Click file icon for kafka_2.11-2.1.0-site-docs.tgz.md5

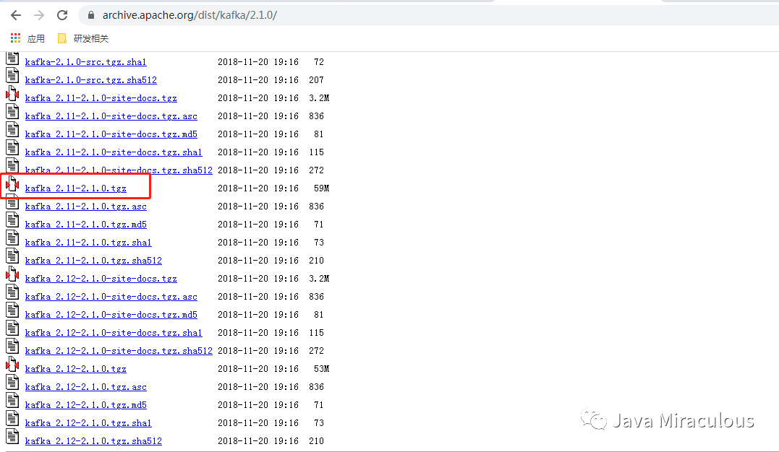(x=12, y=129)
